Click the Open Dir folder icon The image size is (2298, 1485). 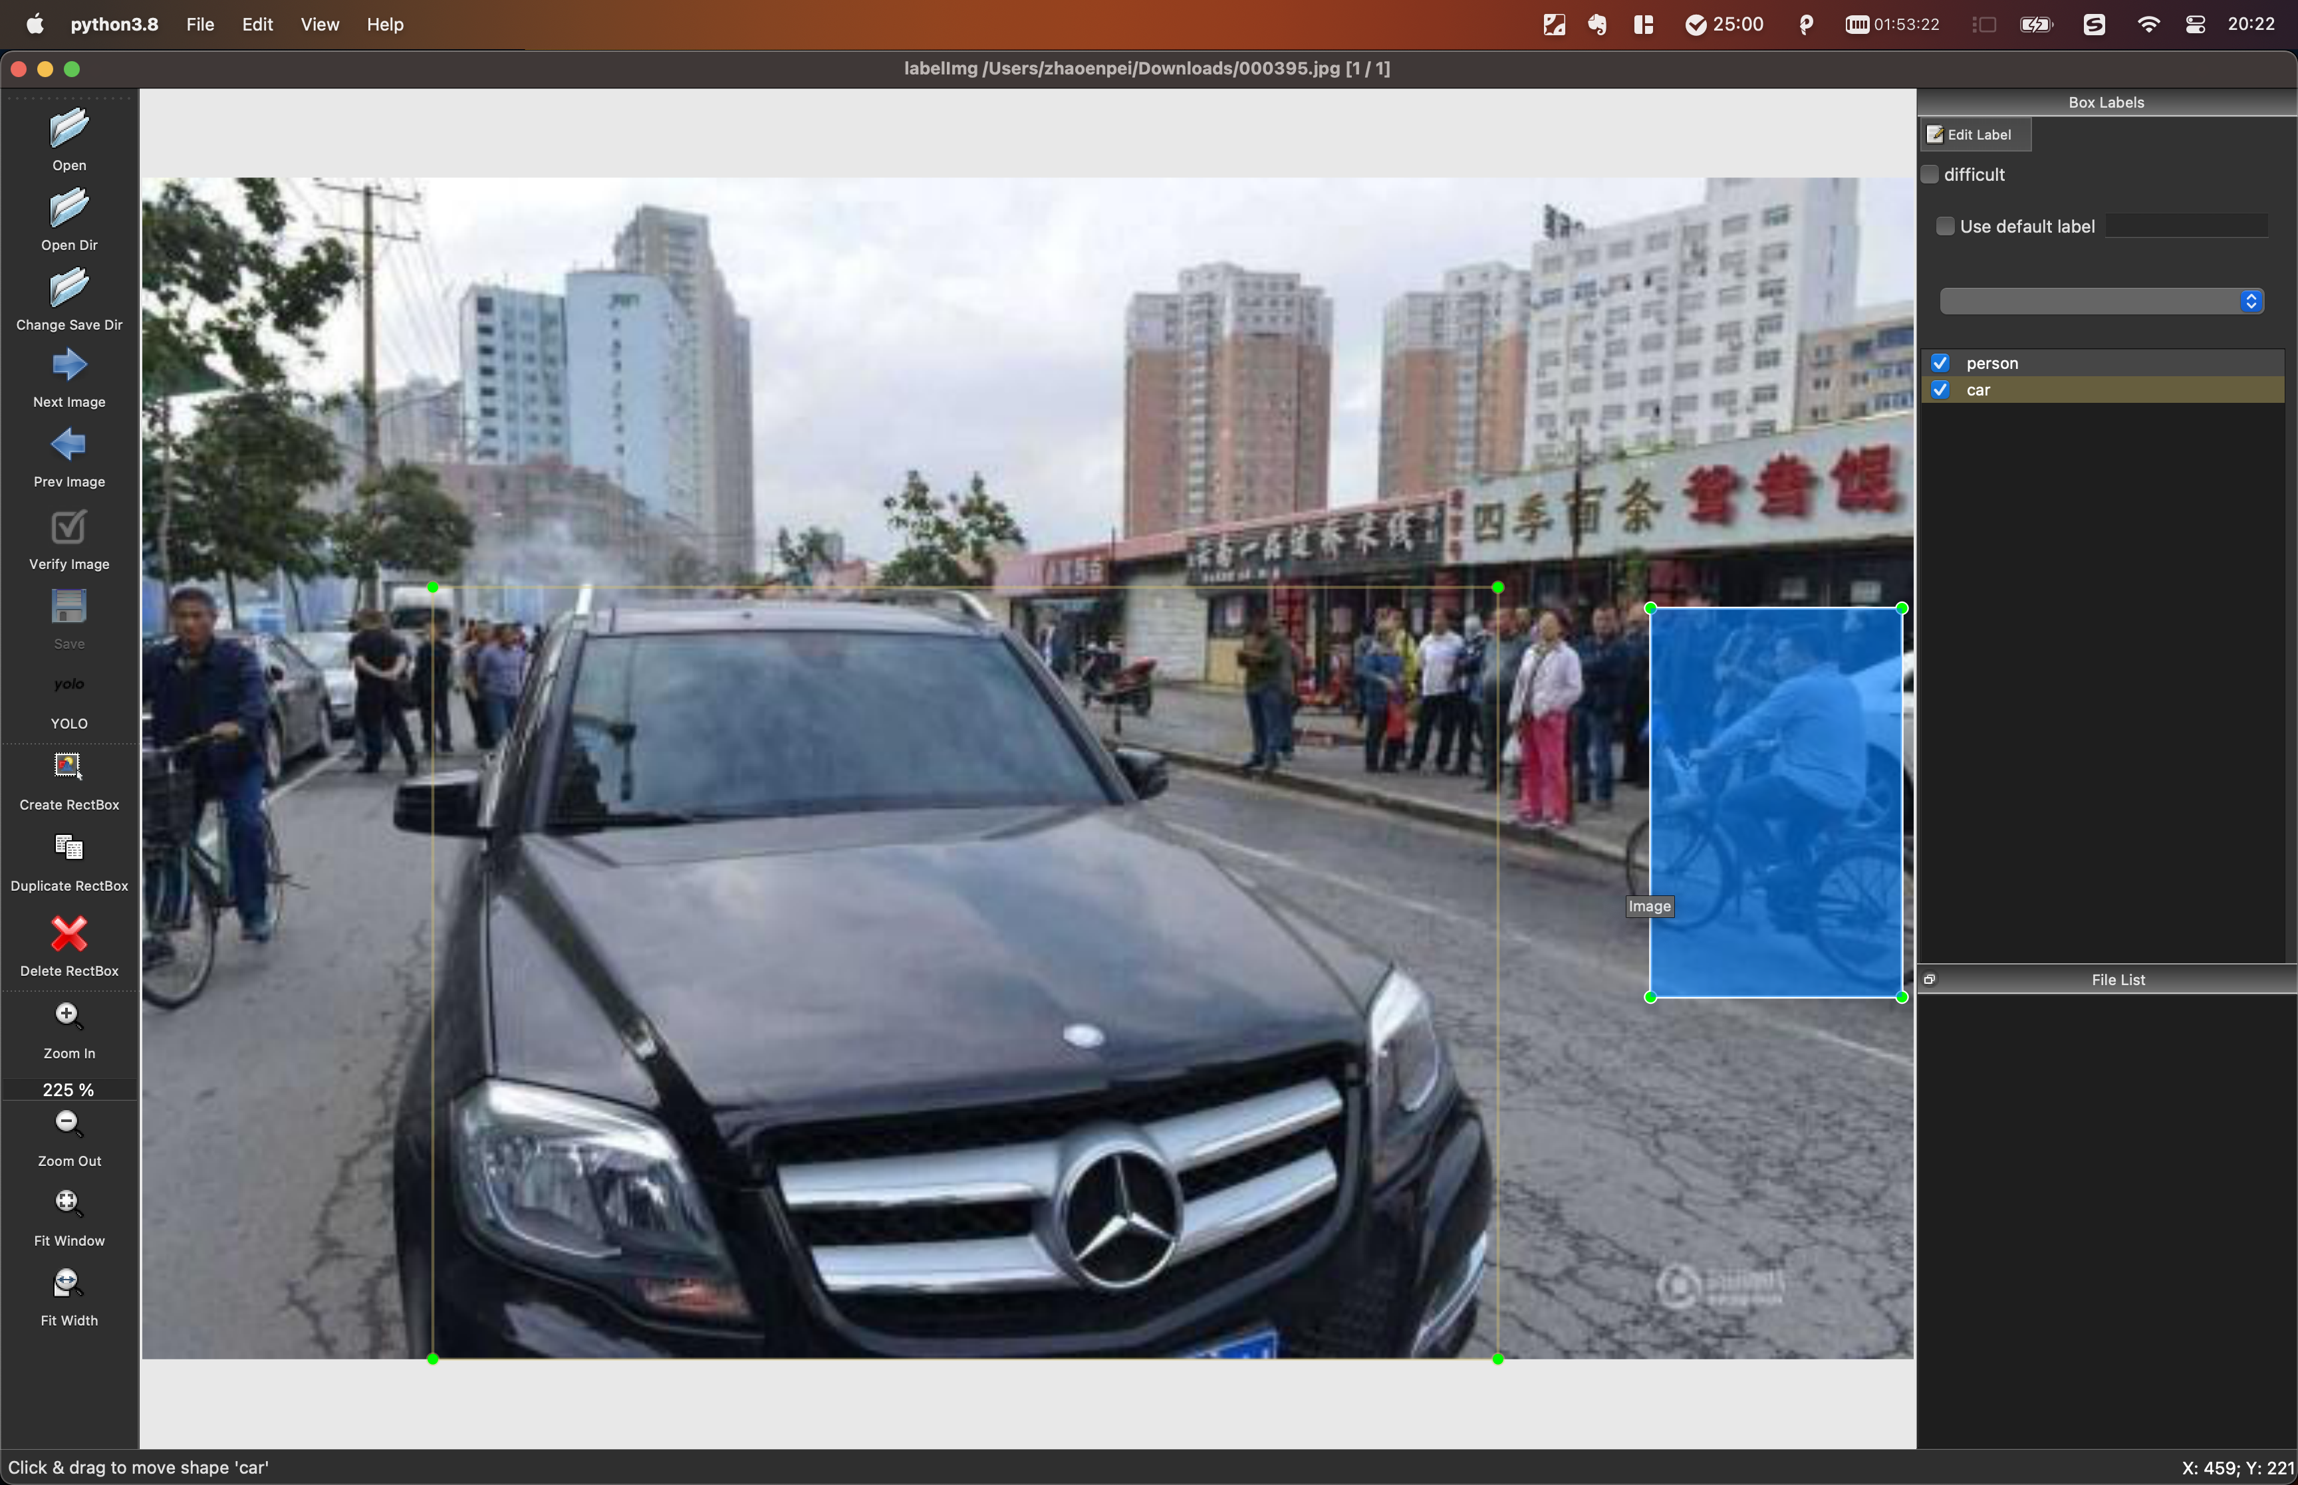pos(68,208)
